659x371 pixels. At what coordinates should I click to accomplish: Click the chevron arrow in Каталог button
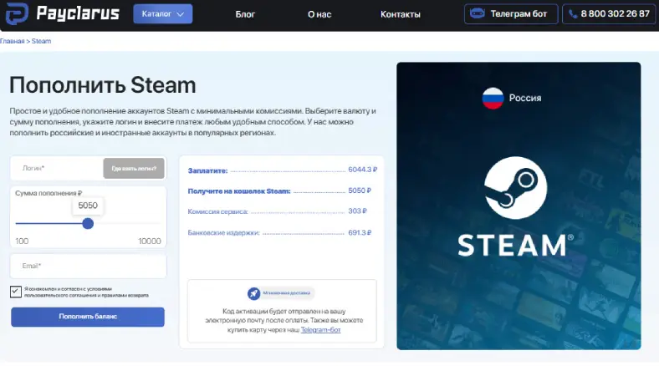(181, 14)
